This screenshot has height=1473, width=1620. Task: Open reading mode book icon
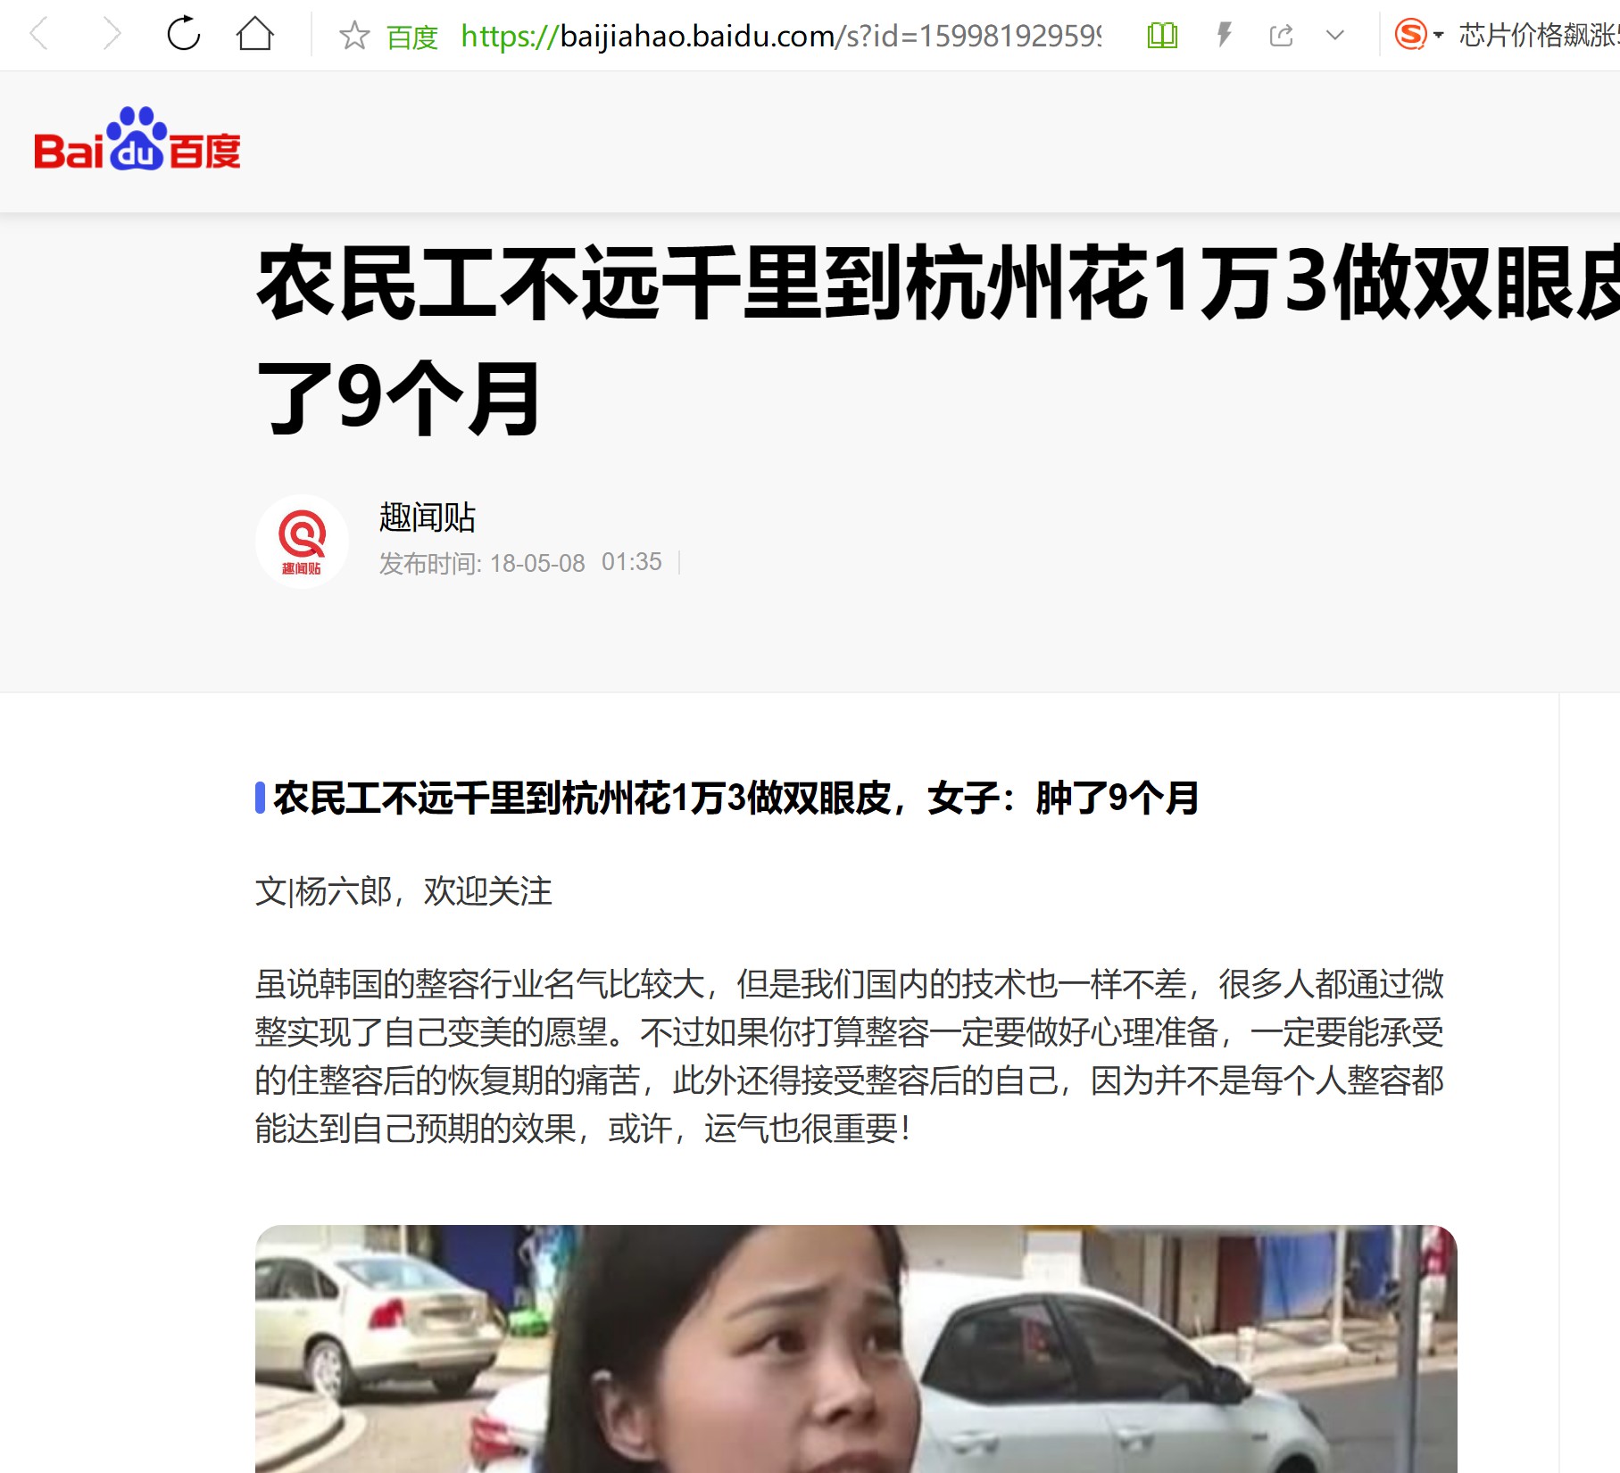(1162, 36)
